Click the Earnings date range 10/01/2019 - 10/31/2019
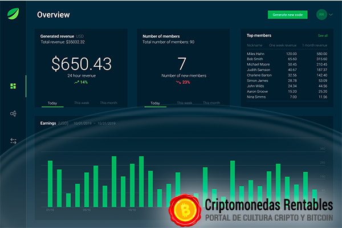342x228 pixels. coord(95,123)
